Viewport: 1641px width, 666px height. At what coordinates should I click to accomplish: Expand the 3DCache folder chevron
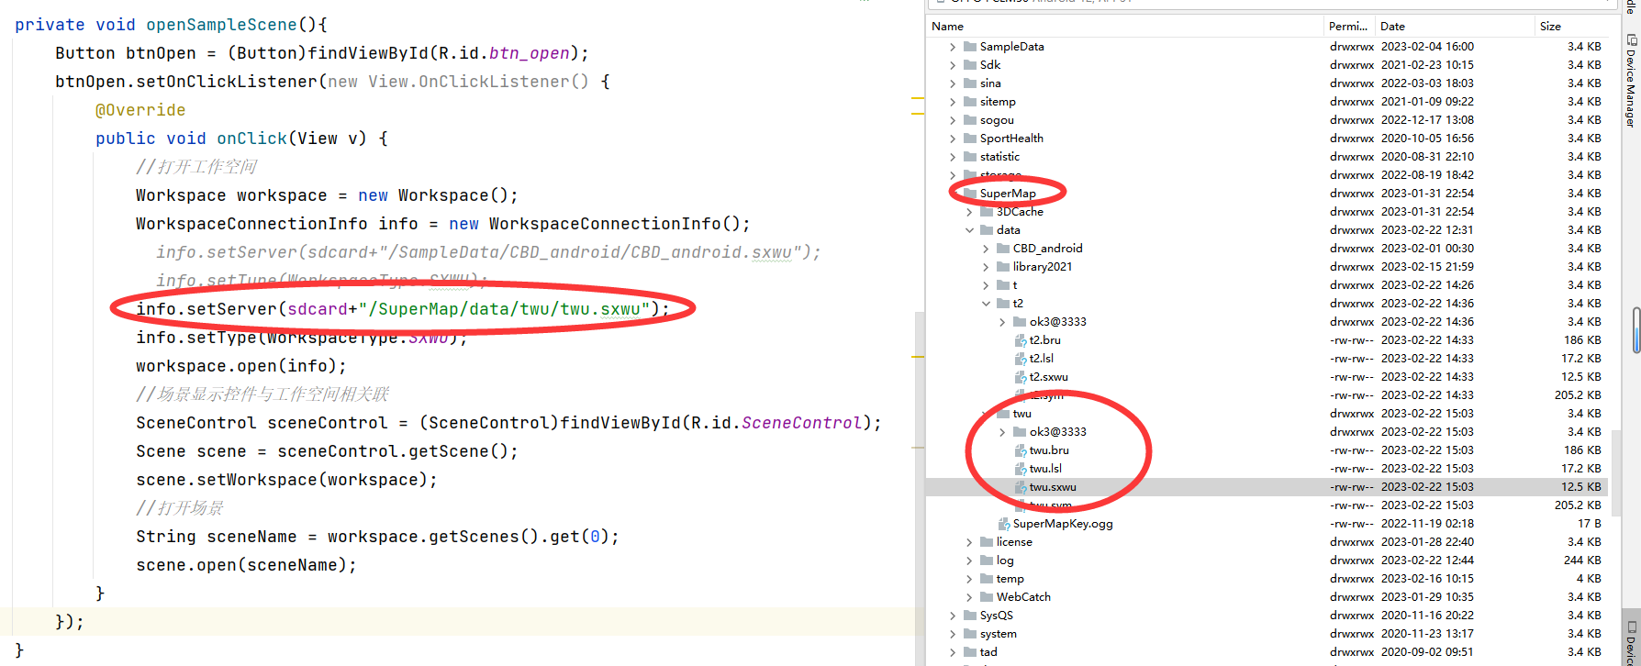click(969, 211)
